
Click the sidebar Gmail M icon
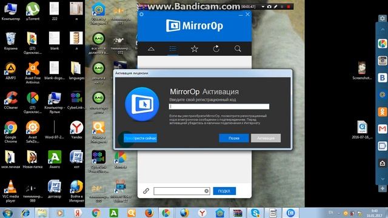[383, 129]
